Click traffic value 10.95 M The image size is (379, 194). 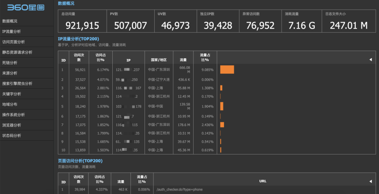(184, 116)
